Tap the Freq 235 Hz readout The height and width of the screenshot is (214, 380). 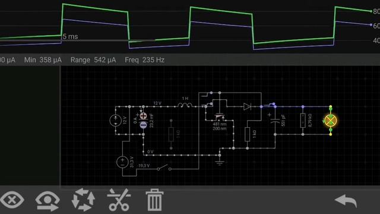click(x=145, y=60)
